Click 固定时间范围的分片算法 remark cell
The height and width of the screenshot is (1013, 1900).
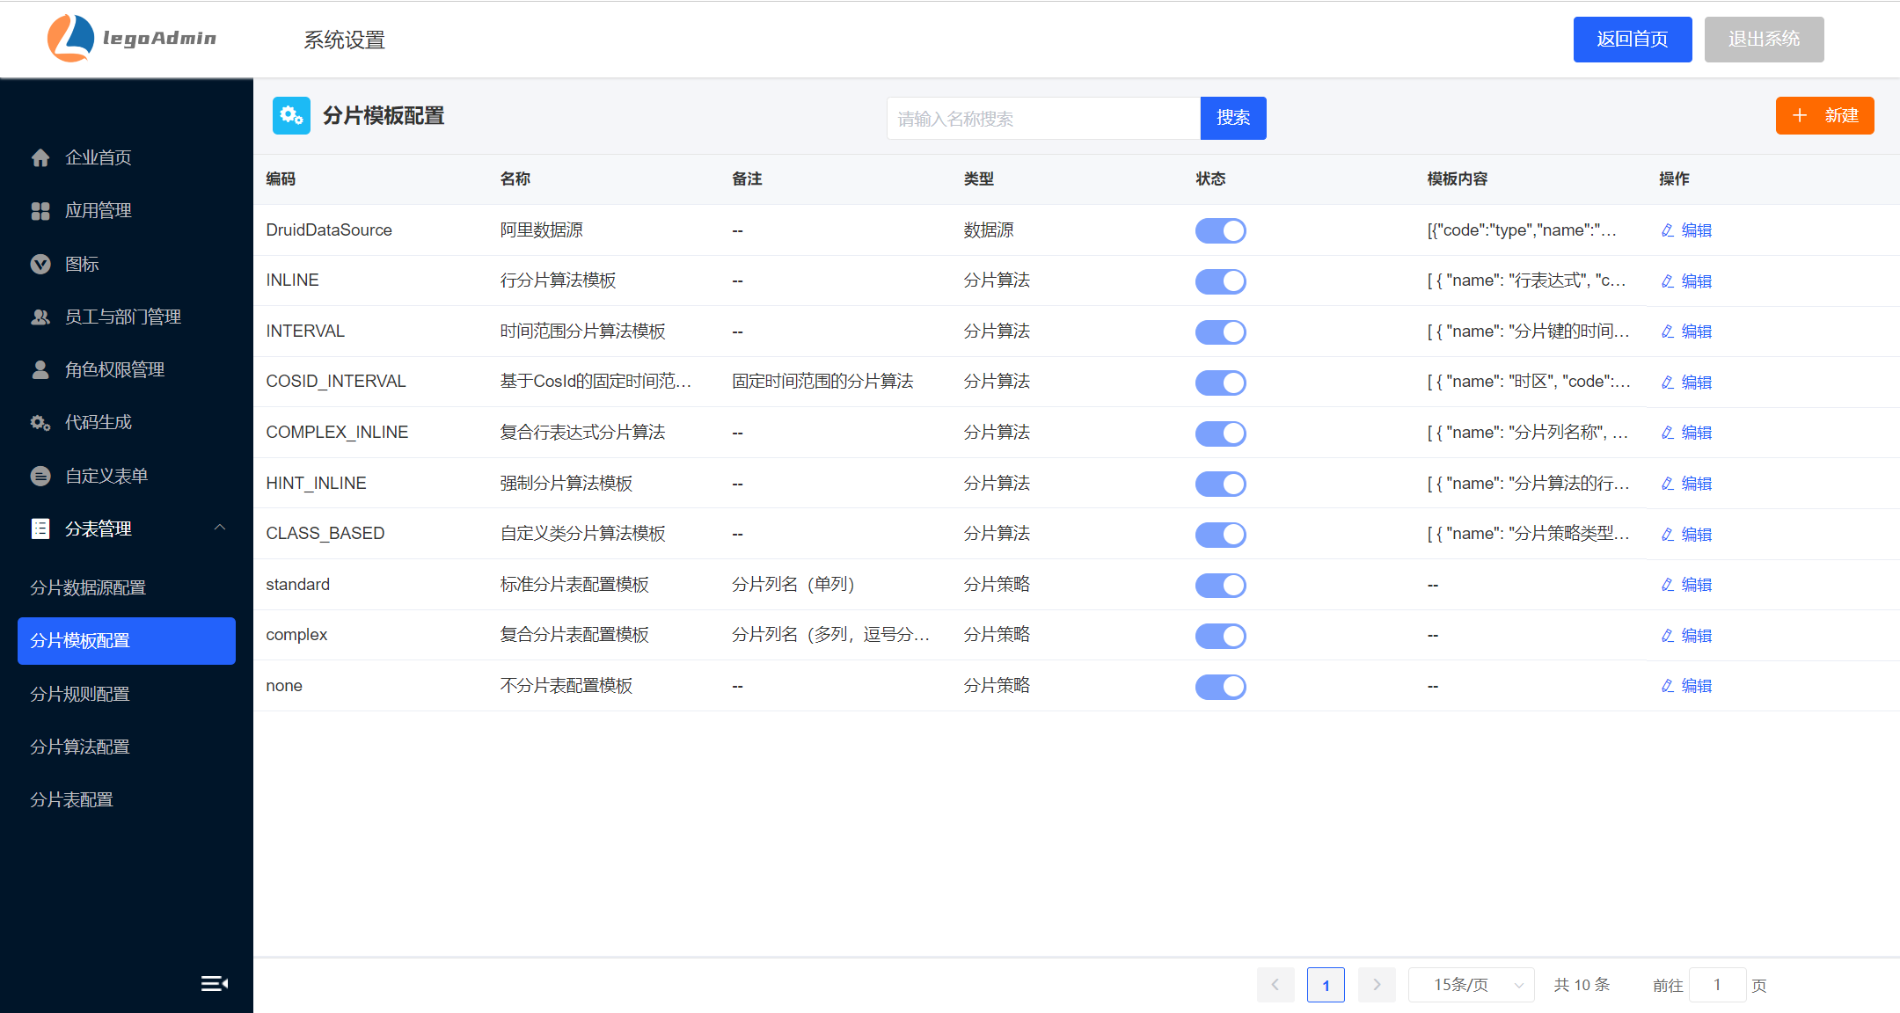pos(822,382)
